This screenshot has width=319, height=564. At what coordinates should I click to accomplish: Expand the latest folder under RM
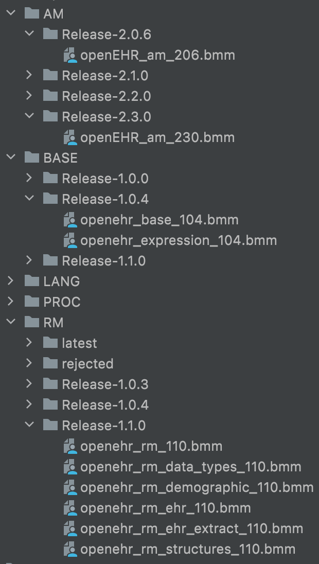click(29, 343)
